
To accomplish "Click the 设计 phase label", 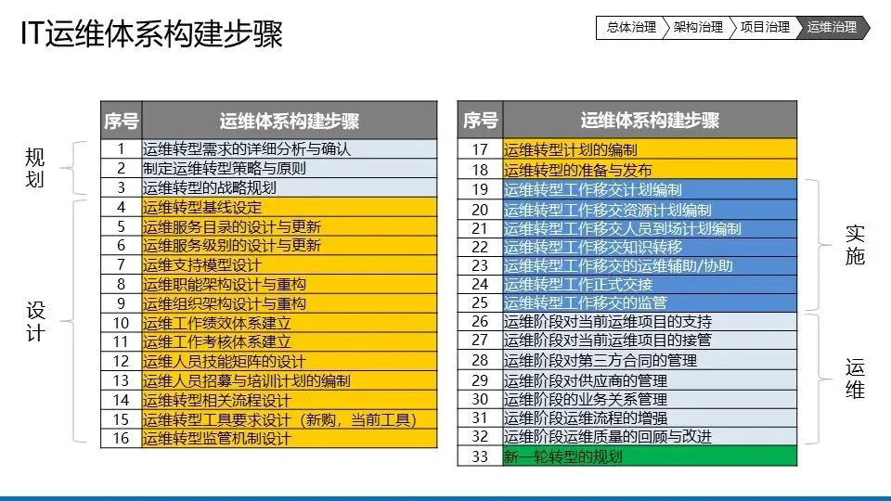I will click(x=35, y=322).
